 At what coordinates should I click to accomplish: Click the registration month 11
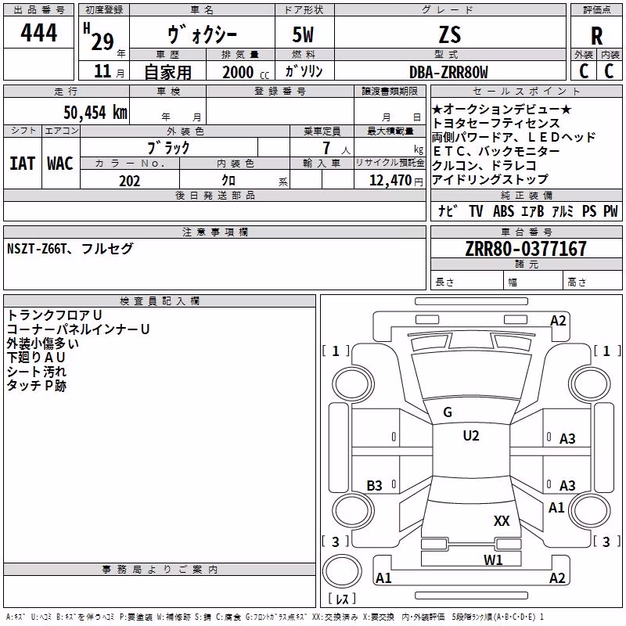coord(103,71)
